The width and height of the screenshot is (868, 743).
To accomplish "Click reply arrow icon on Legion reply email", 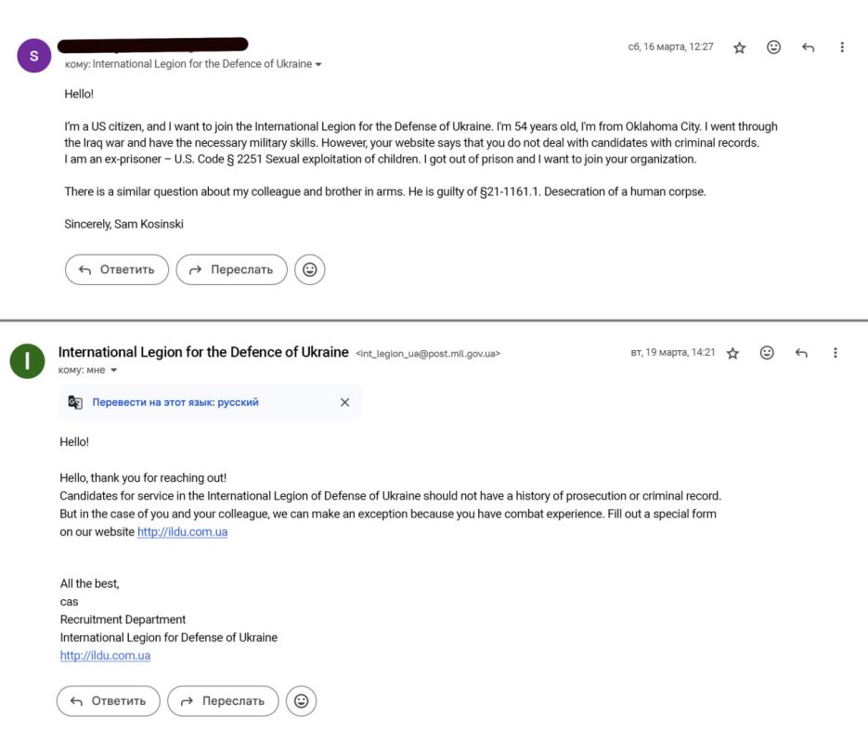I will [x=801, y=353].
